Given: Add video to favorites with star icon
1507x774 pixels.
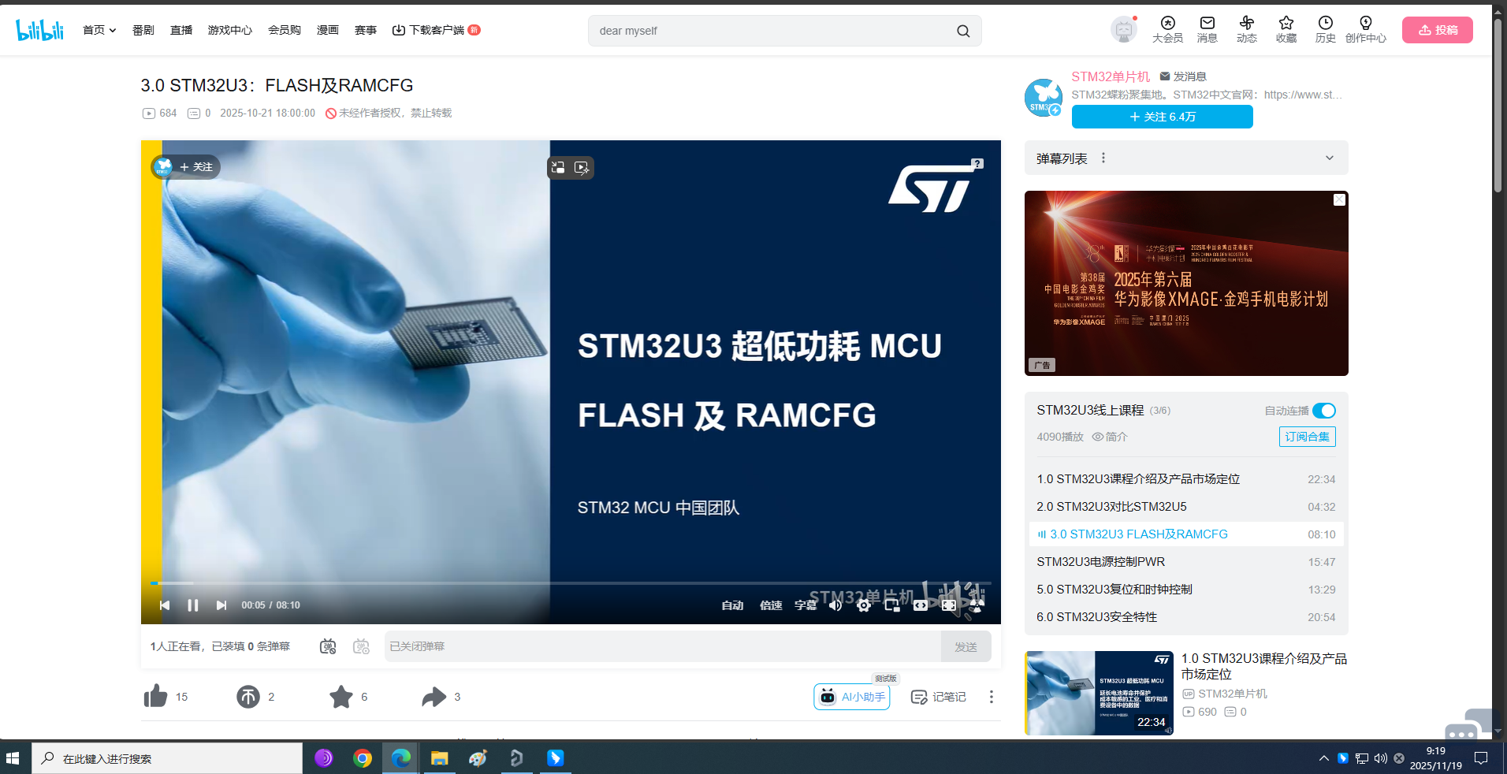Looking at the screenshot, I should tap(341, 697).
